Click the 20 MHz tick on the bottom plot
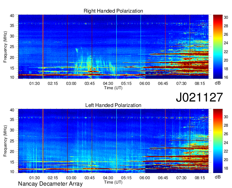 click(12, 152)
